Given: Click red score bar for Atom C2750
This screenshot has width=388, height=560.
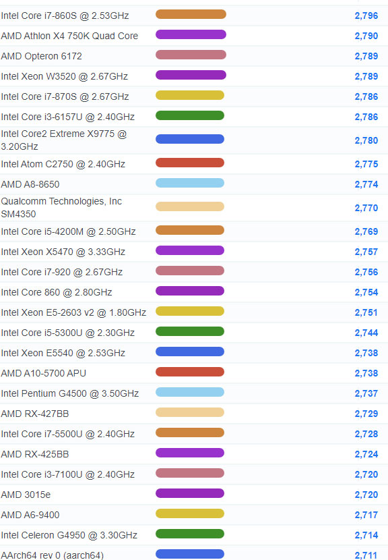Looking at the screenshot, I should pos(190,163).
